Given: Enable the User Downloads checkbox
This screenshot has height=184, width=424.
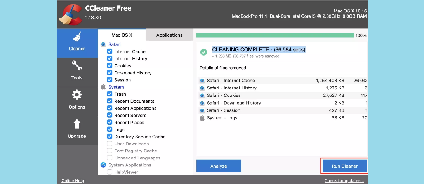Looking at the screenshot, I should 109,144.
